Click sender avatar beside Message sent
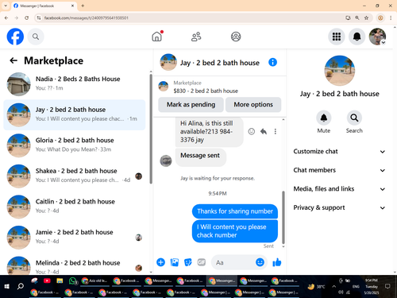 [166, 161]
